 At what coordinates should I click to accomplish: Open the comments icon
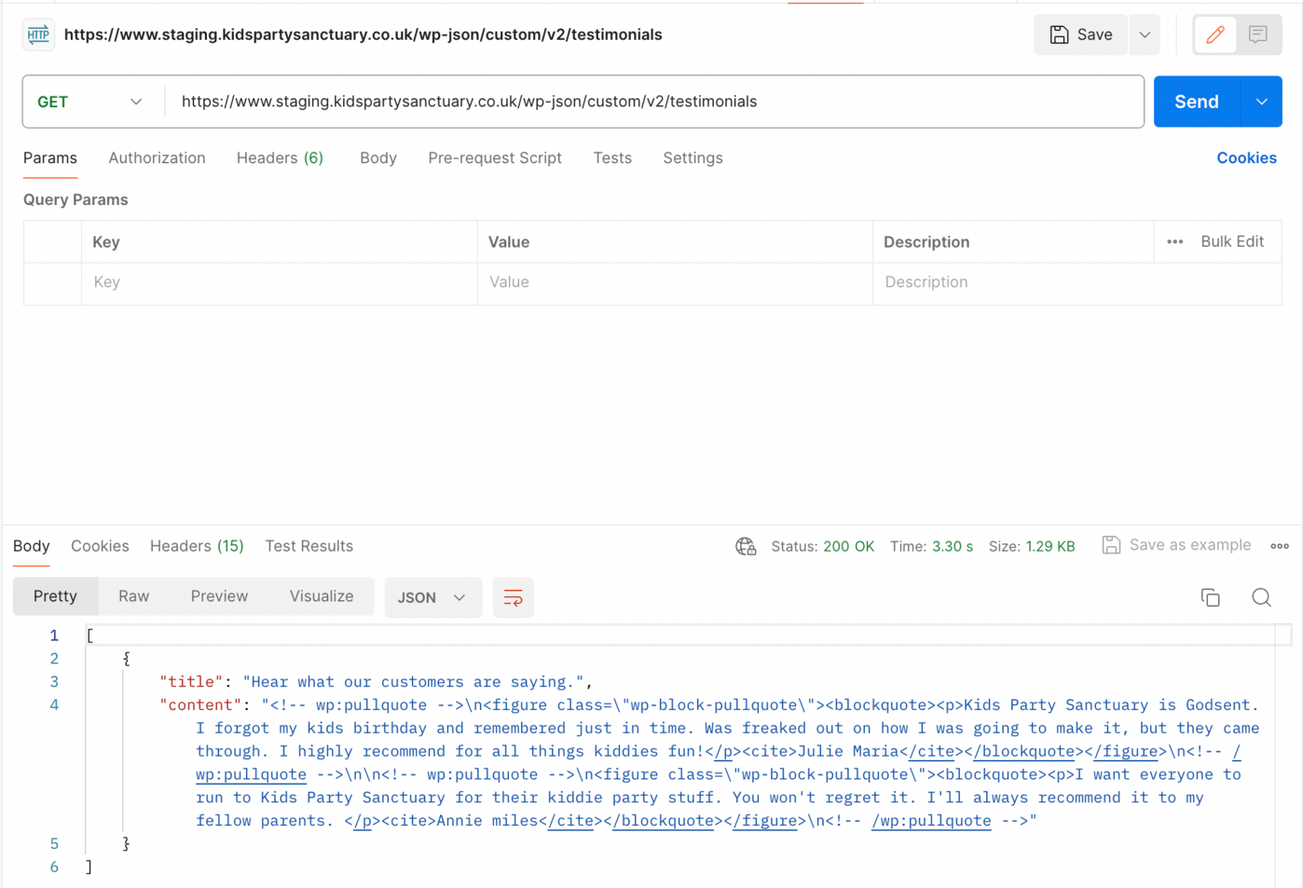1257,35
